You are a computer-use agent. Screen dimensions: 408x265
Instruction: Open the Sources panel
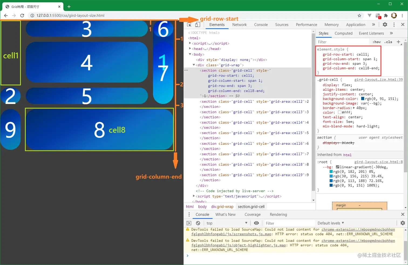coord(282,25)
